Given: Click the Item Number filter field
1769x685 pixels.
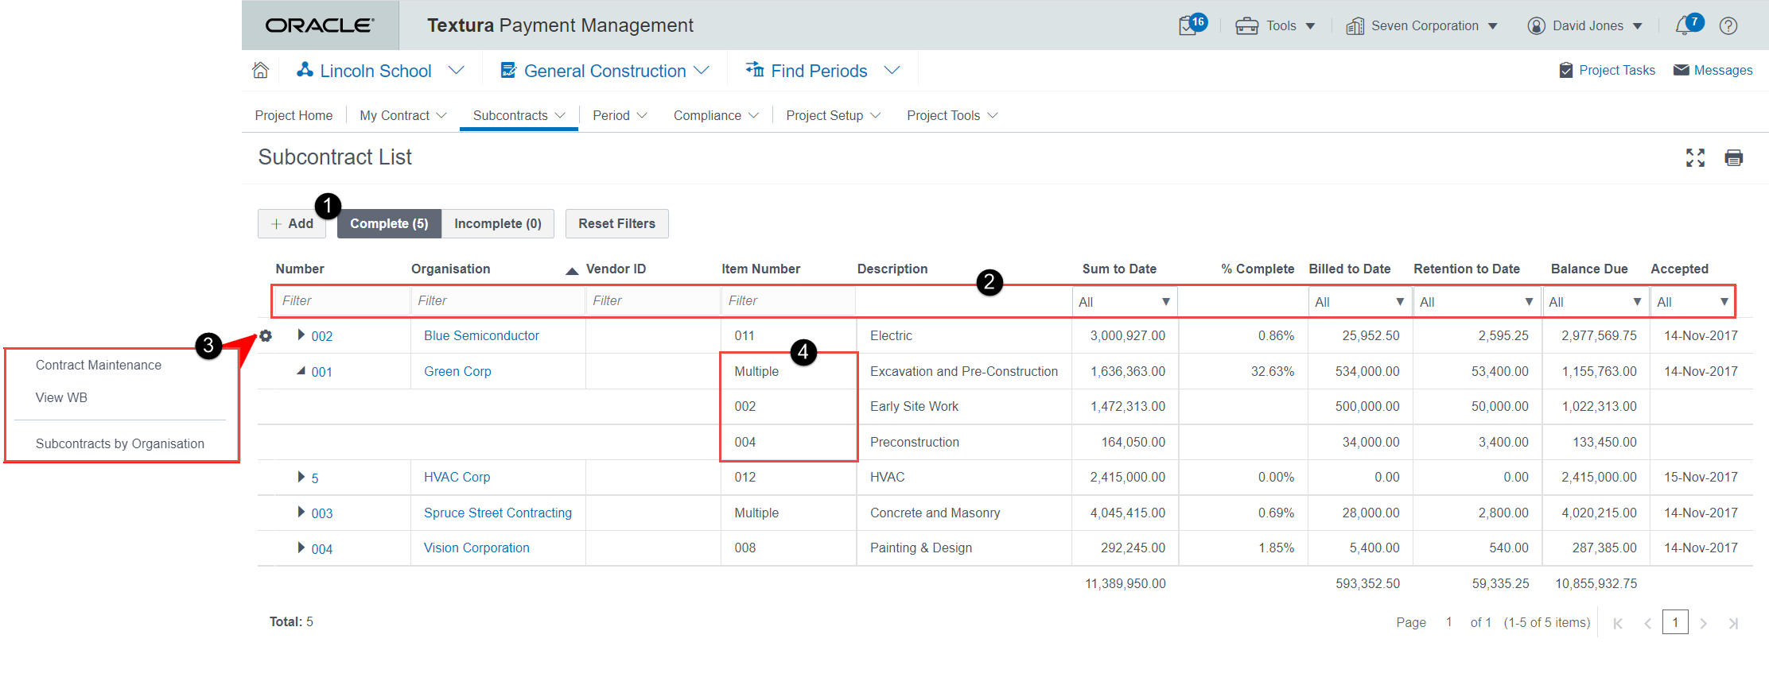Looking at the screenshot, I should tap(788, 301).
